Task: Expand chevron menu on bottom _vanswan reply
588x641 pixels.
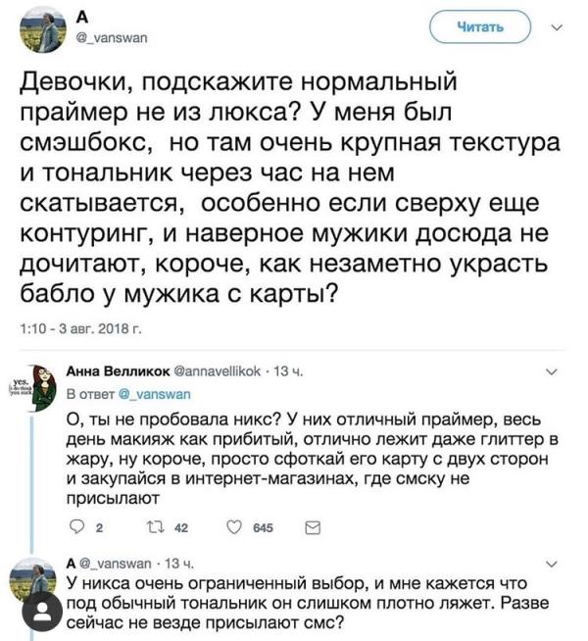Action: point(552,565)
